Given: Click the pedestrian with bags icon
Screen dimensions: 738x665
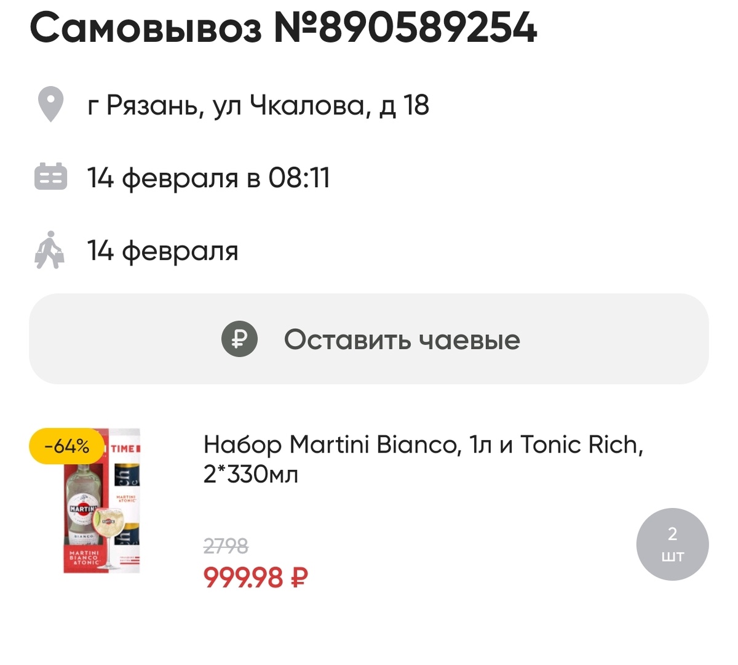Looking at the screenshot, I should click(49, 250).
